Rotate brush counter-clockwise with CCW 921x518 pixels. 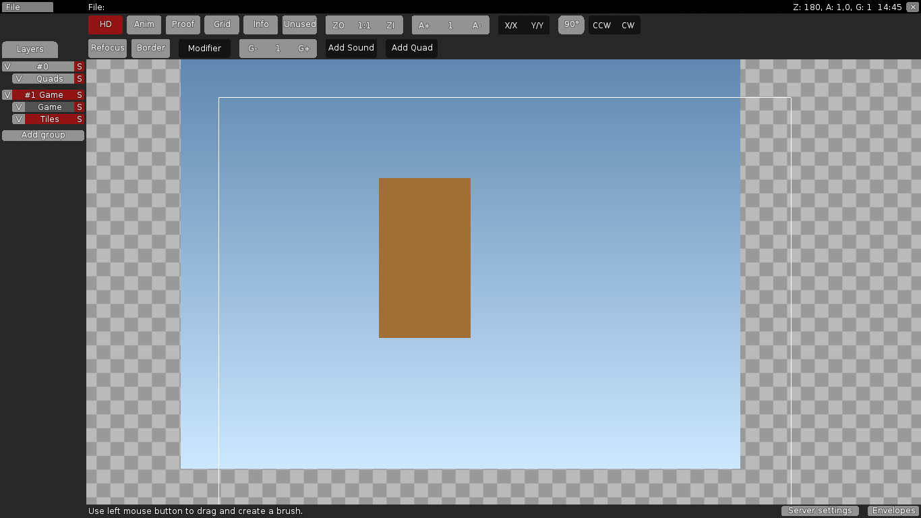point(601,25)
